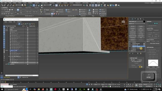Screen dimensions: 162x91
Task: Toggle eye of Weighted Normals modifier
Action: 130,43
